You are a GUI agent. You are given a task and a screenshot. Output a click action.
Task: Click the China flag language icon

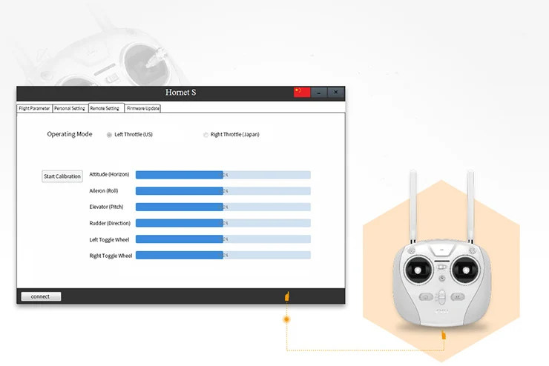pyautogui.click(x=302, y=93)
